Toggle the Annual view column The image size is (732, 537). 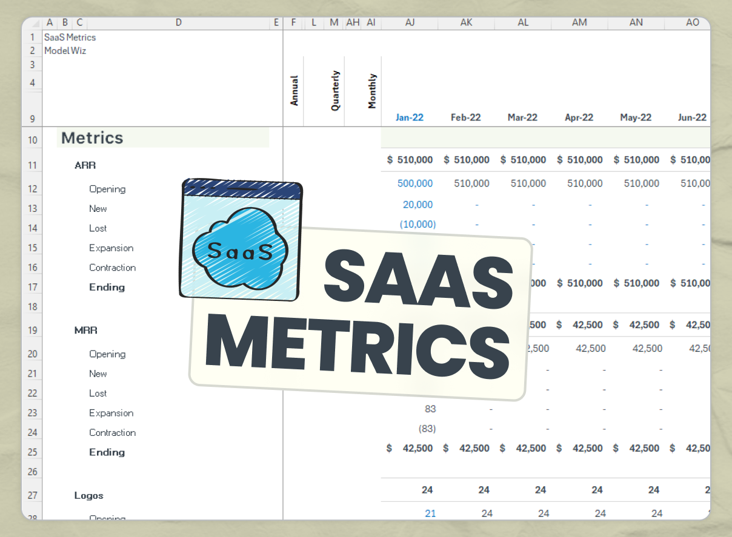pyautogui.click(x=294, y=88)
